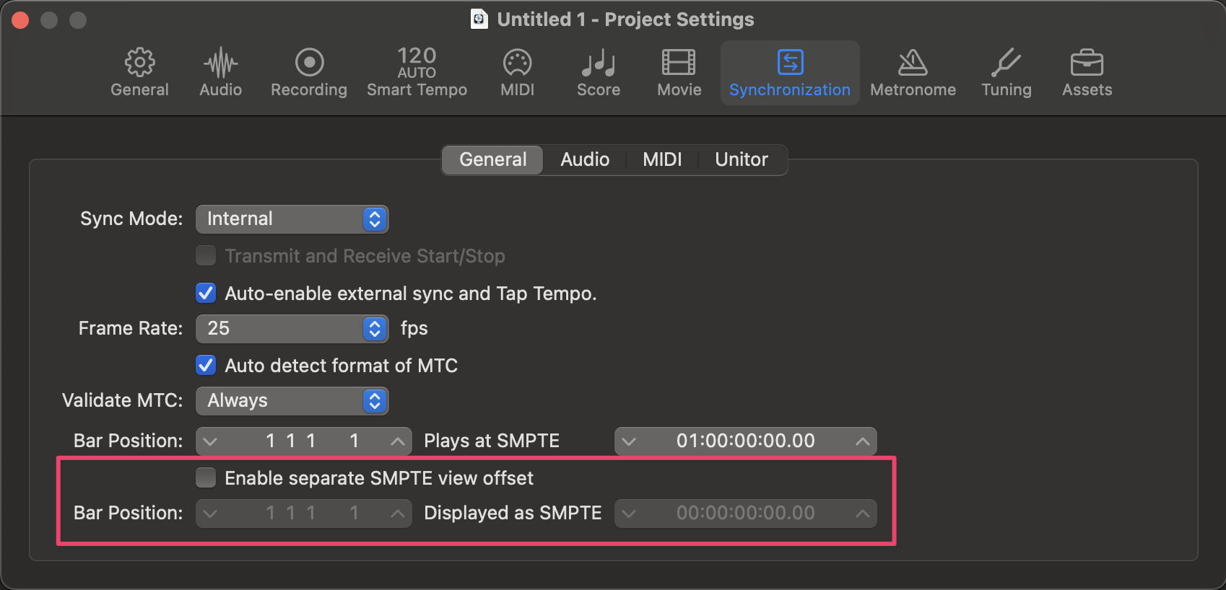
Task: Switch to the MIDI sub-tab in segmented control
Action: click(661, 159)
